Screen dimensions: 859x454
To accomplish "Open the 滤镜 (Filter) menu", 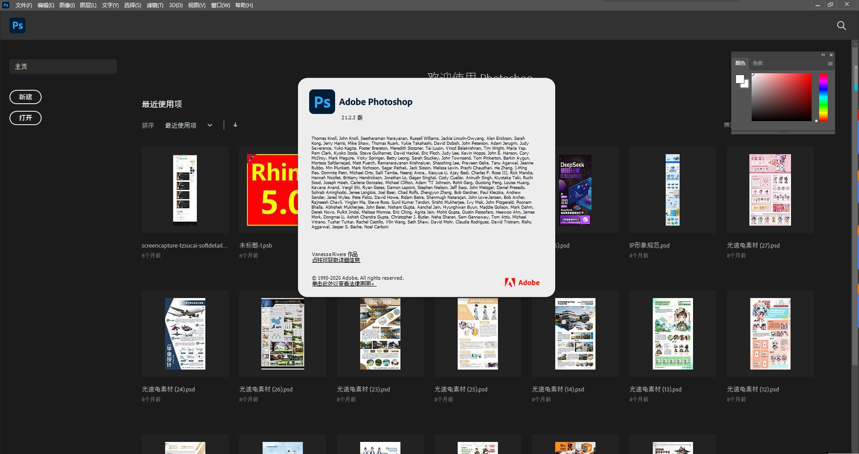I will pos(154,5).
